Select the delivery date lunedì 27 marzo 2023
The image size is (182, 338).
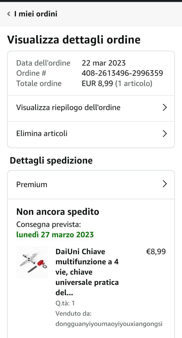[55, 235]
